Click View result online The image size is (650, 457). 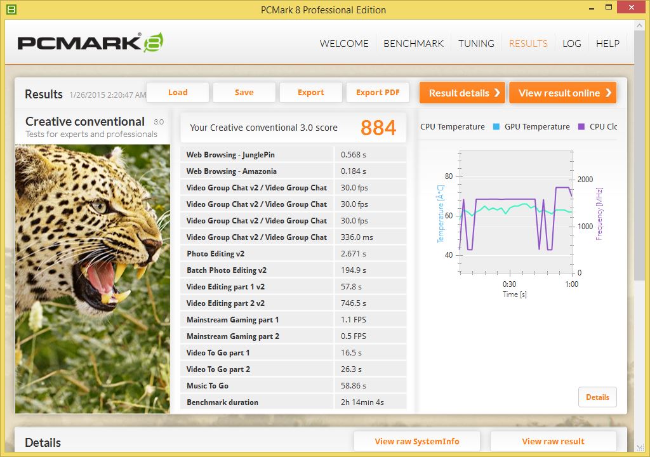(562, 93)
